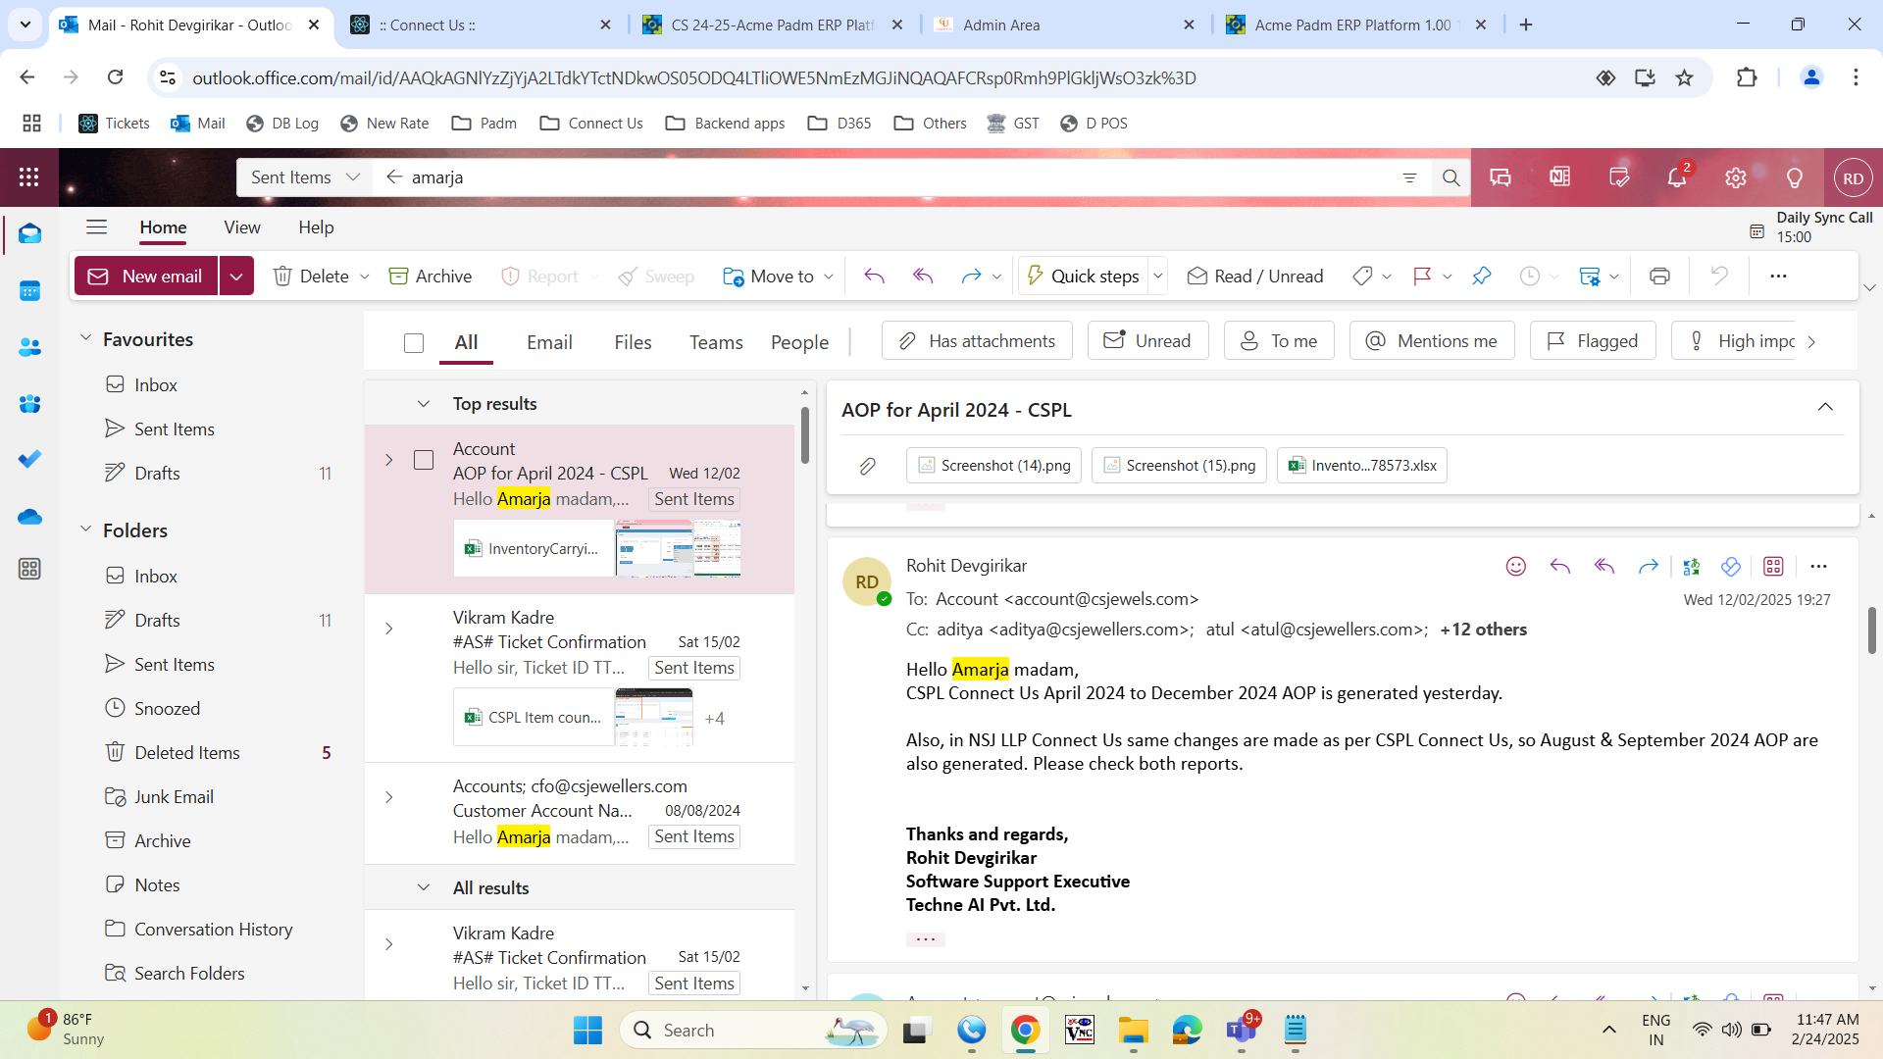Viewport: 1883px width, 1059px height.
Task: Click the ribbon overflow ellipsis
Action: (1778, 277)
